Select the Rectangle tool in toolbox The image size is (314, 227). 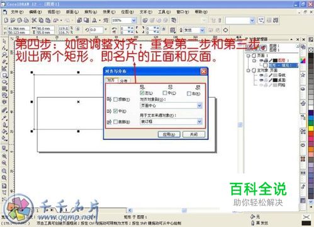tap(4, 75)
